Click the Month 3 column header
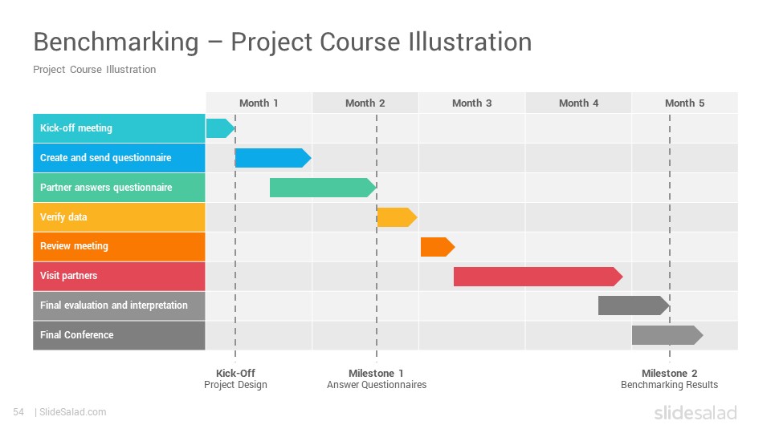Image resolution: width=771 pixels, height=433 pixels. click(471, 103)
